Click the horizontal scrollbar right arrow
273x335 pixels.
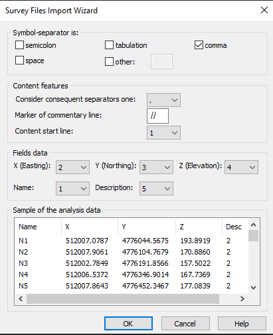point(242,299)
